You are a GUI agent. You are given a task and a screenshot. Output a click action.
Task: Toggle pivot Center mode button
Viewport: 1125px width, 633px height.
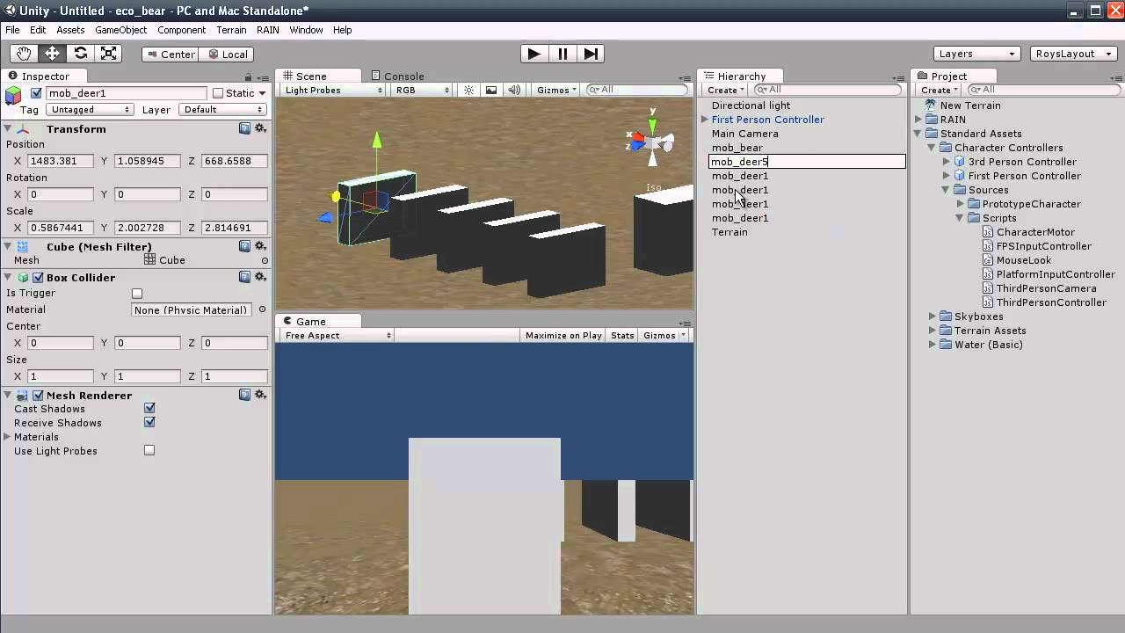tap(171, 55)
